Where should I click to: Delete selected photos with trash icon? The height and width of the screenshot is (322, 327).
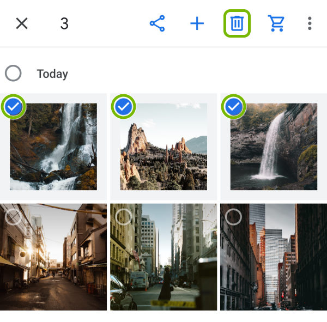(237, 23)
